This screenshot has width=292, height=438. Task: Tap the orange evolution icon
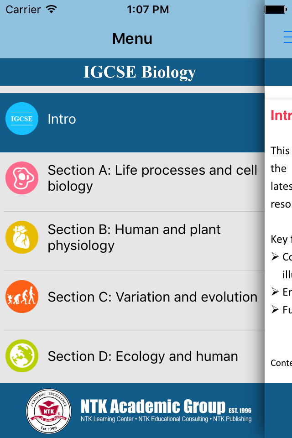pyautogui.click(x=22, y=297)
